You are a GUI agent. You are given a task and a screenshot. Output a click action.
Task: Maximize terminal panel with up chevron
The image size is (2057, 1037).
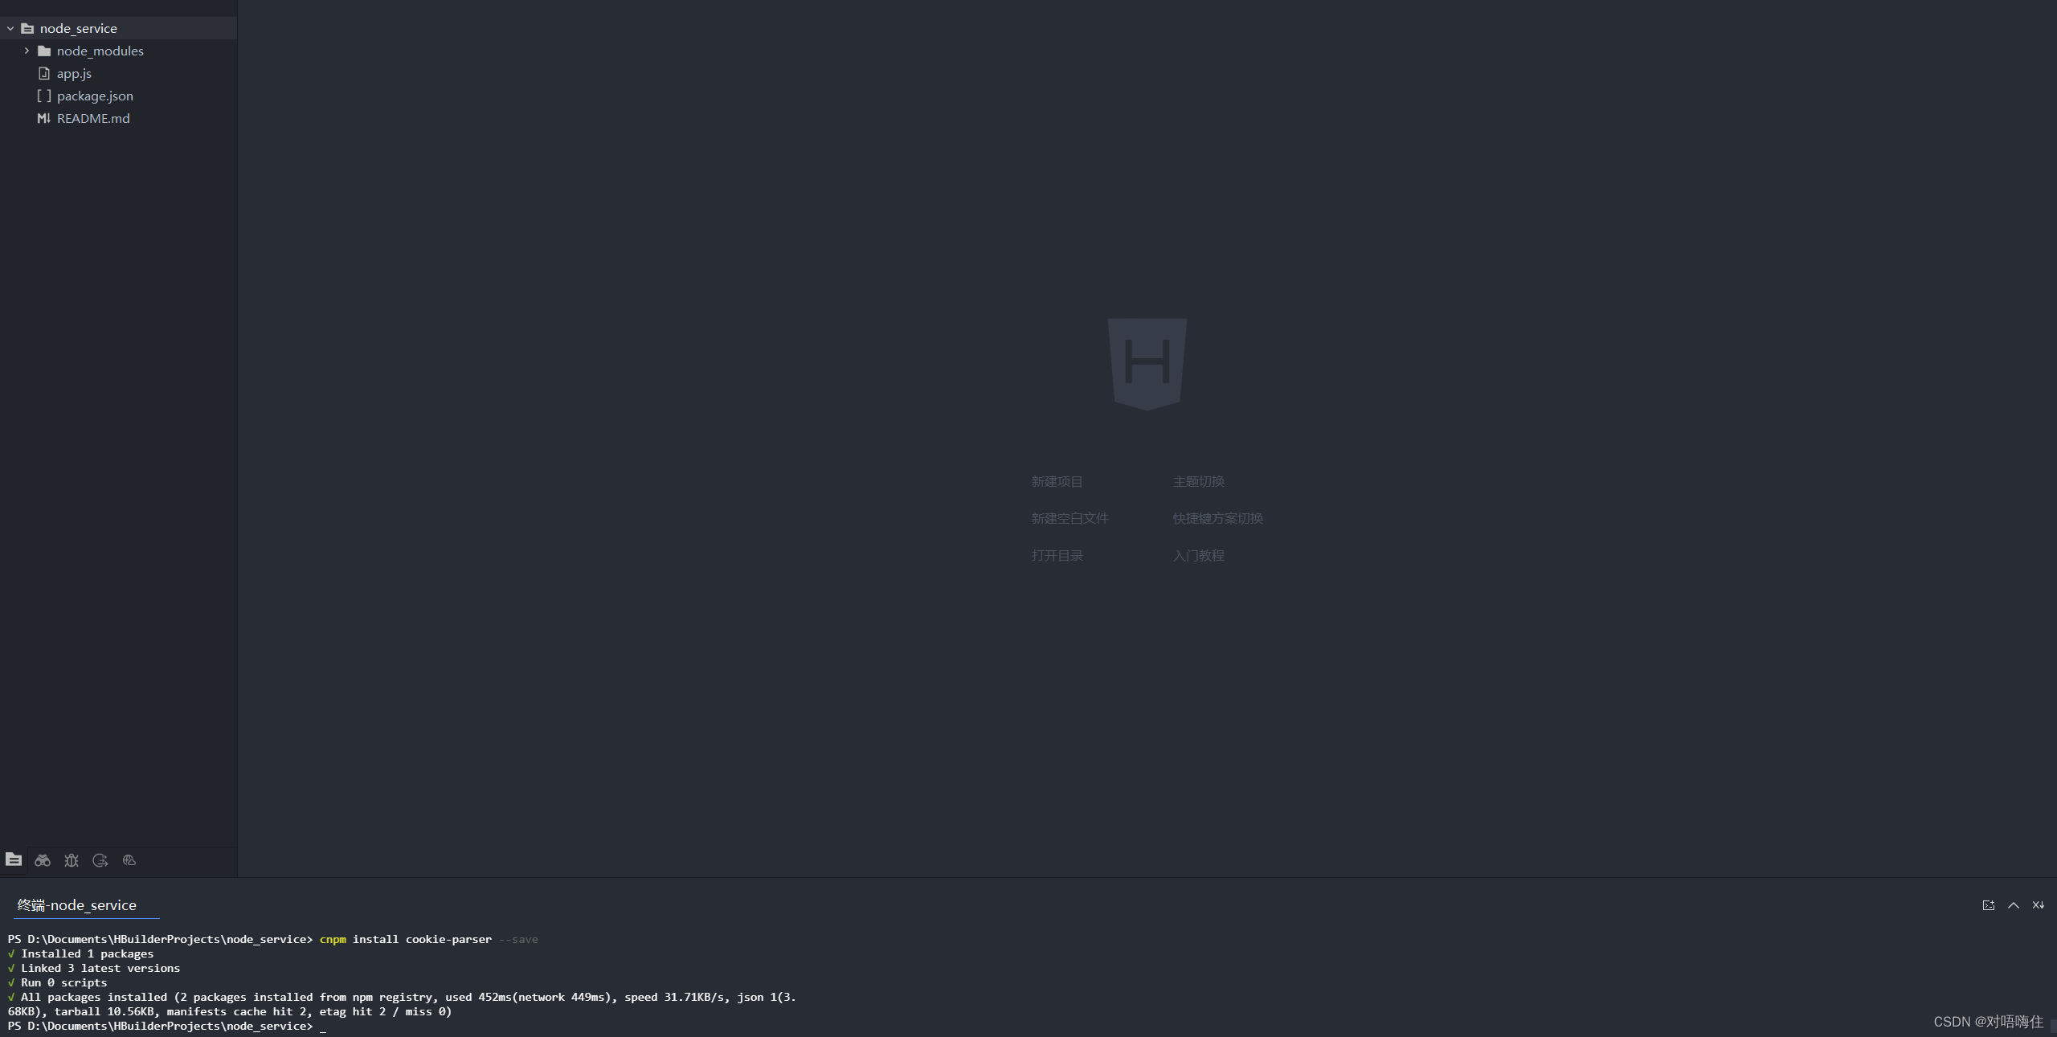click(x=2014, y=905)
